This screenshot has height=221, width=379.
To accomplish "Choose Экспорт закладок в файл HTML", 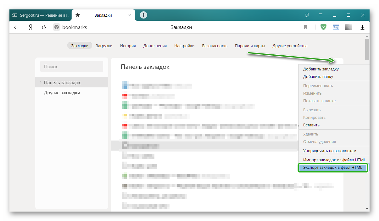I will 332,168.
